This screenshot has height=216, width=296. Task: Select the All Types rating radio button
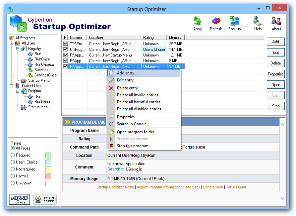click(x=13, y=148)
